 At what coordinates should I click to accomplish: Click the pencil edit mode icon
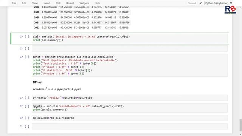(200, 3)
